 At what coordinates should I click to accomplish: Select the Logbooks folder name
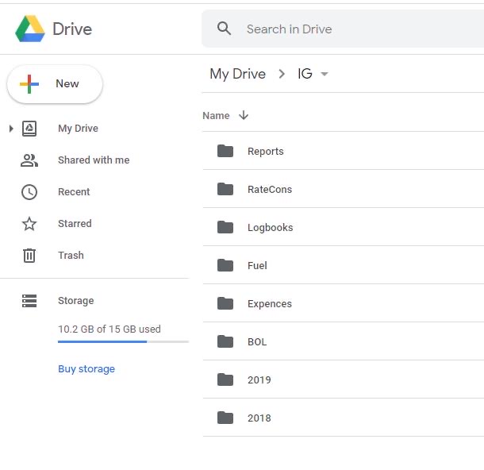coord(271,228)
